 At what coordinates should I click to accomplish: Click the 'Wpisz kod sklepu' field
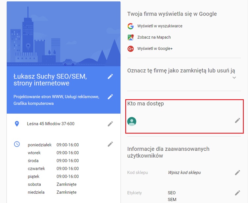pyautogui.click(x=184, y=173)
